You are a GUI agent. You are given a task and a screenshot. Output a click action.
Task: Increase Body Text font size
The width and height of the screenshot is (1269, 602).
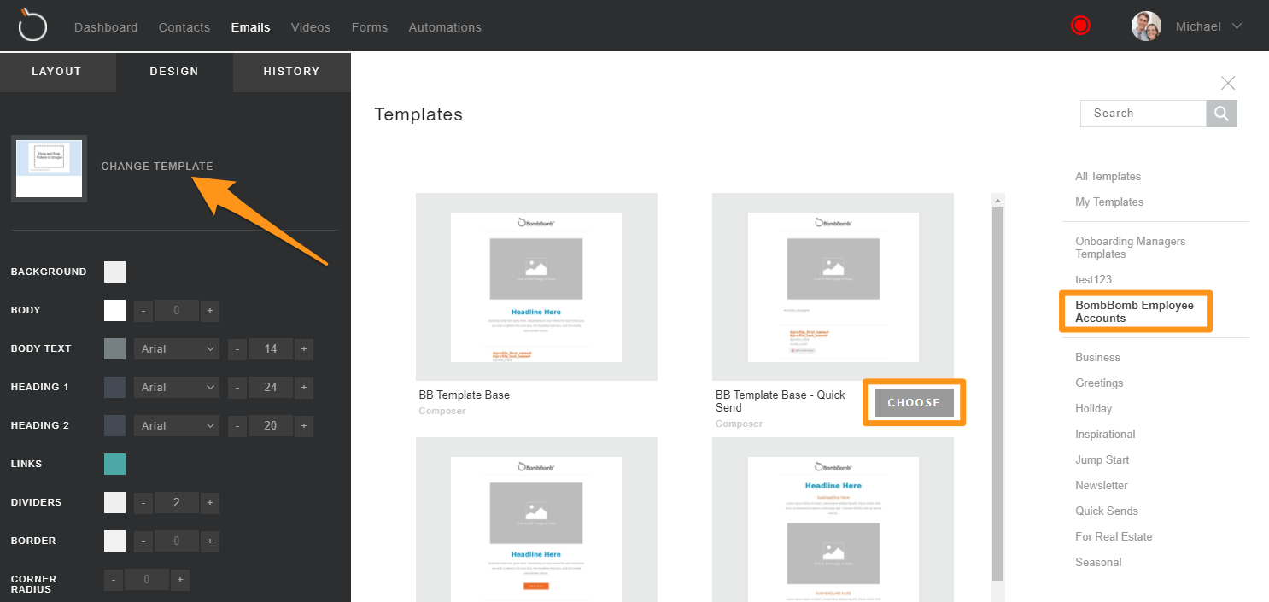(x=304, y=349)
